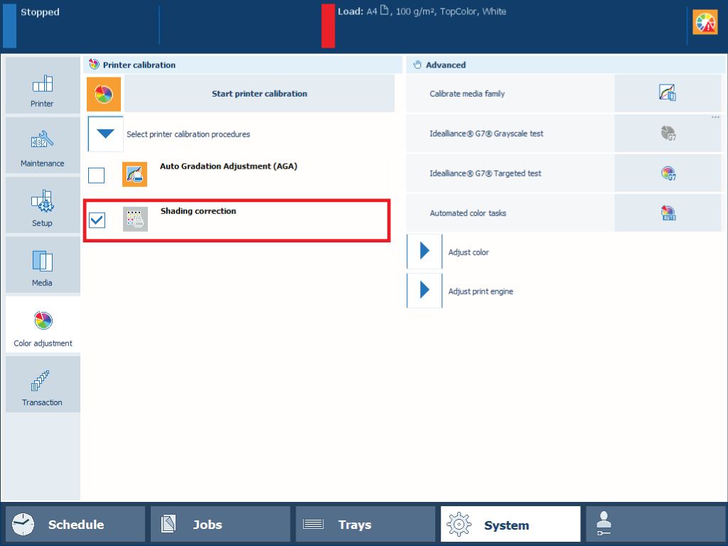Image resolution: width=728 pixels, height=546 pixels.
Task: Expand the Adjust color section
Action: point(424,252)
